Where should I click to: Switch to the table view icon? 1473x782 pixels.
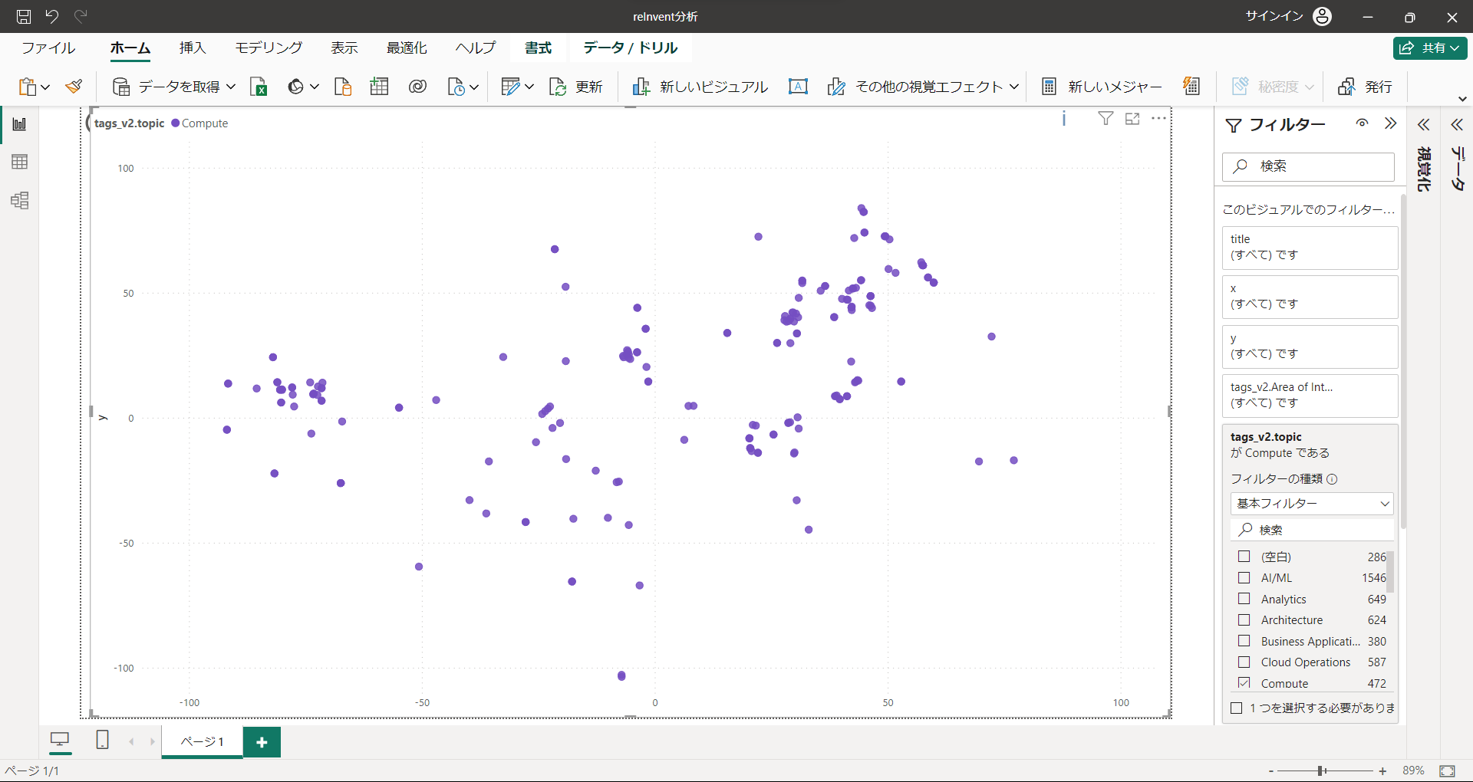pos(20,162)
